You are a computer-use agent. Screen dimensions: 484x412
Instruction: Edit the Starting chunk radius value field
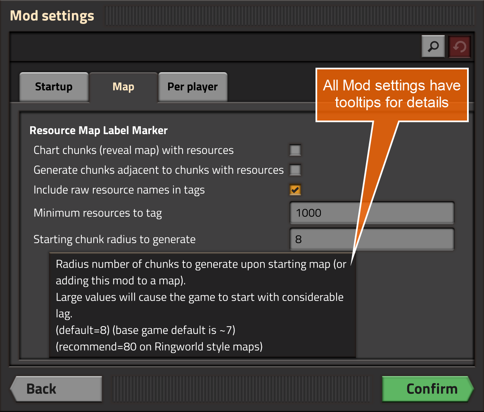tap(372, 239)
